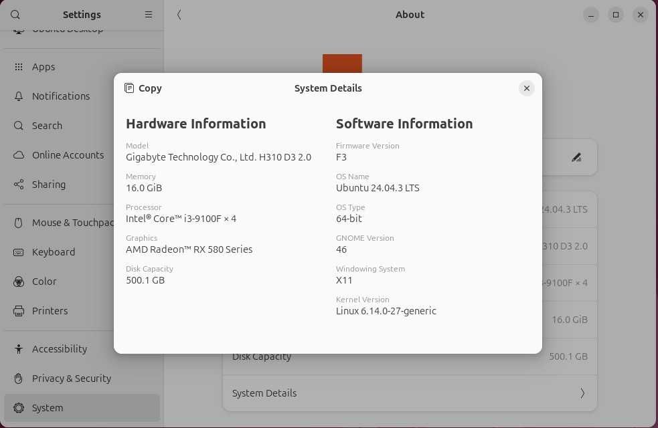Screen dimensions: 658x428
Task: Click the Notifications bell icon
Action: point(19,96)
